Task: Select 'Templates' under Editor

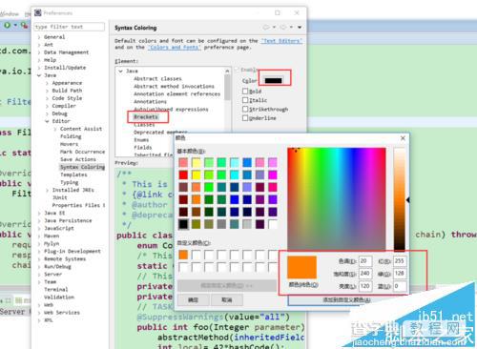Action: click(73, 174)
